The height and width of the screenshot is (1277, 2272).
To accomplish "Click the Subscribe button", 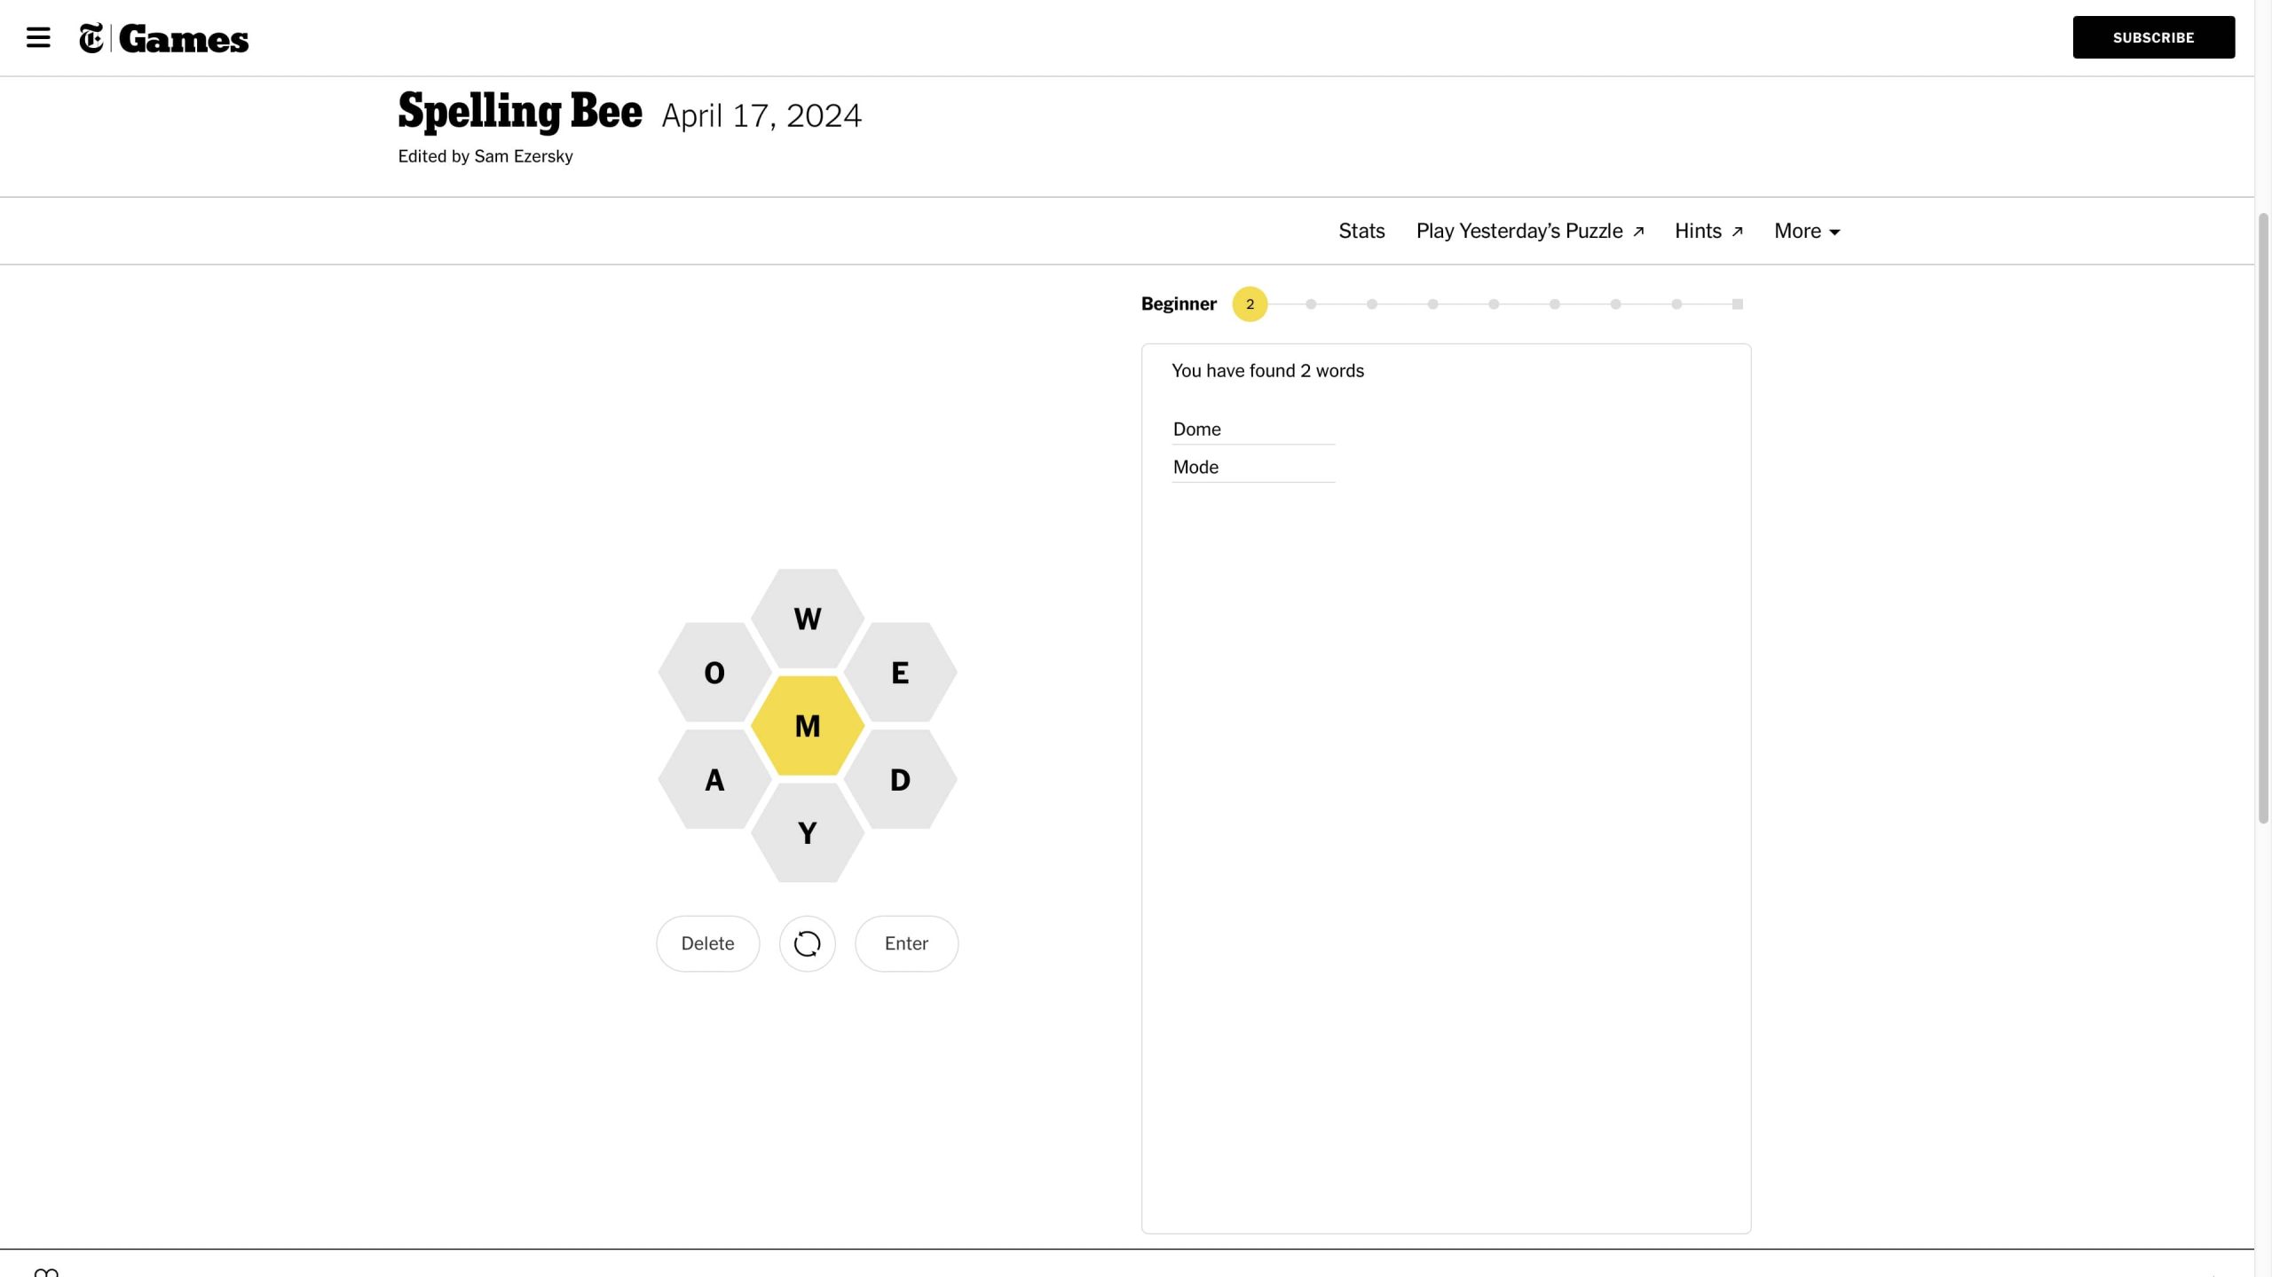I will 2153,37.
